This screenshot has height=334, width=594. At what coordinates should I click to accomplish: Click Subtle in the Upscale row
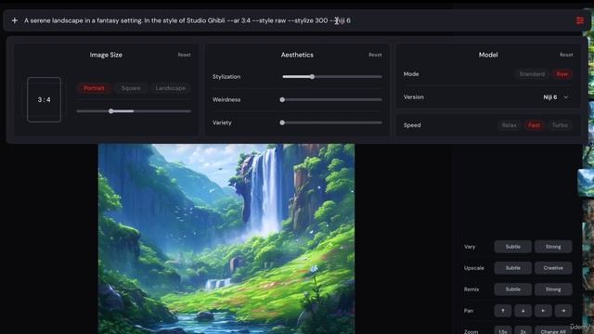(513, 268)
